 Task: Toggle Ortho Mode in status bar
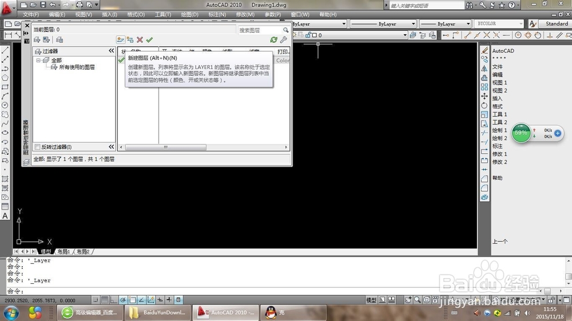(114, 300)
